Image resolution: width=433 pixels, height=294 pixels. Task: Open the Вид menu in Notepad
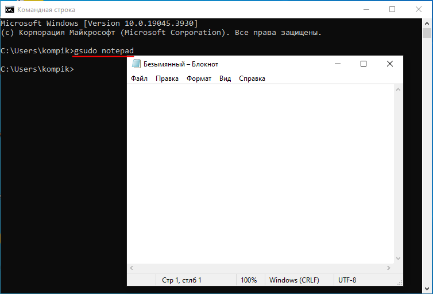coord(225,79)
